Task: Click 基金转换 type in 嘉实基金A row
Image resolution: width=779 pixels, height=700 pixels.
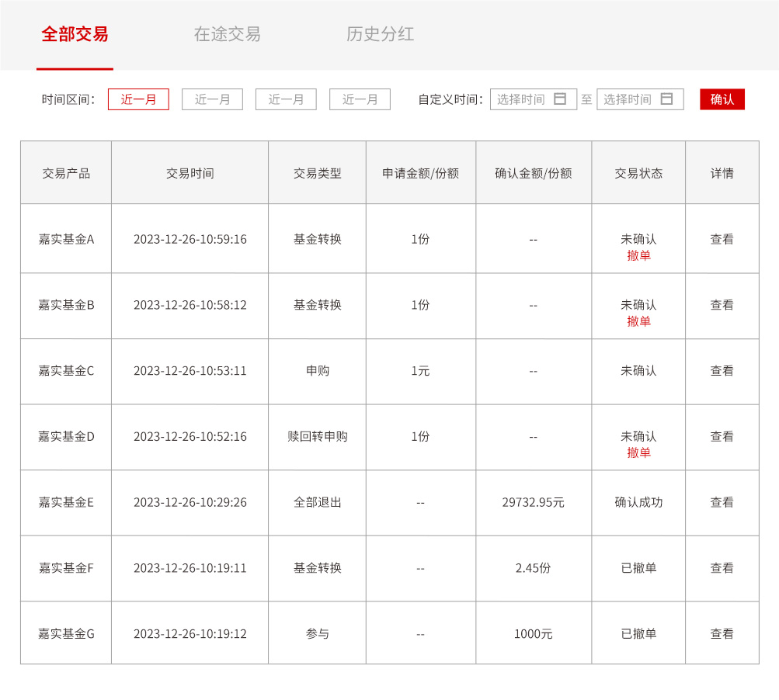Action: click(318, 239)
